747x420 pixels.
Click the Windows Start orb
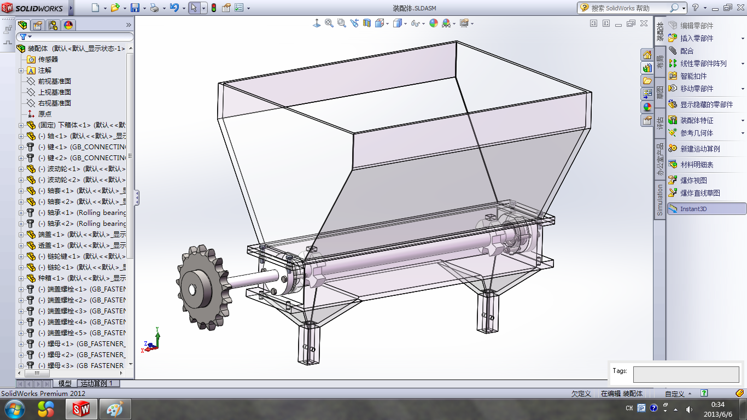[14, 409]
